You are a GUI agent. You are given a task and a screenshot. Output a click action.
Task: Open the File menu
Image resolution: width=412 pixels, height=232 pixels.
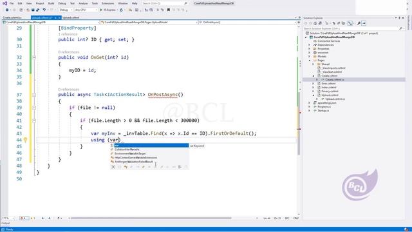(x=12, y=3)
